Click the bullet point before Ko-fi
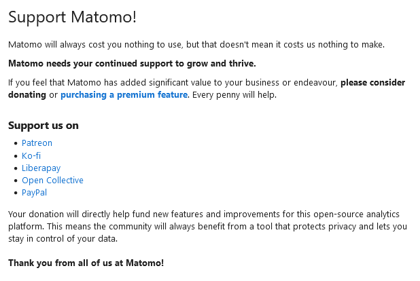This screenshot has width=420, height=281. click(16, 156)
